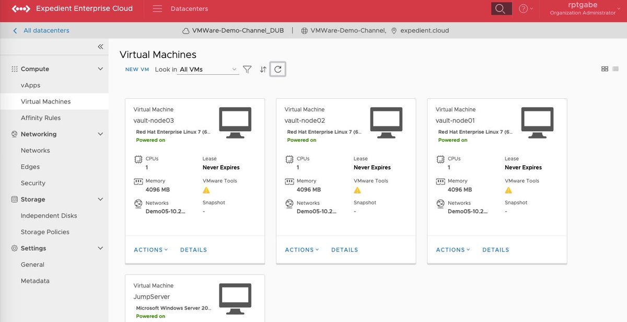Click vault-node01 VMware Tools warning icon
The height and width of the screenshot is (322, 627).
(x=508, y=190)
